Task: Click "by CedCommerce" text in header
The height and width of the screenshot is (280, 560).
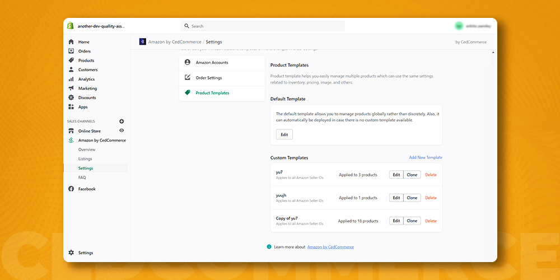Action: tap(471, 42)
